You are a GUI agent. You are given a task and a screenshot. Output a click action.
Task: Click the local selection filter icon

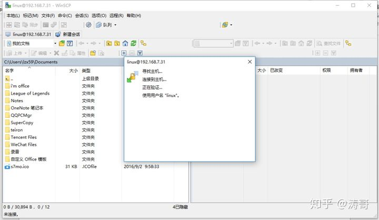[140, 53]
